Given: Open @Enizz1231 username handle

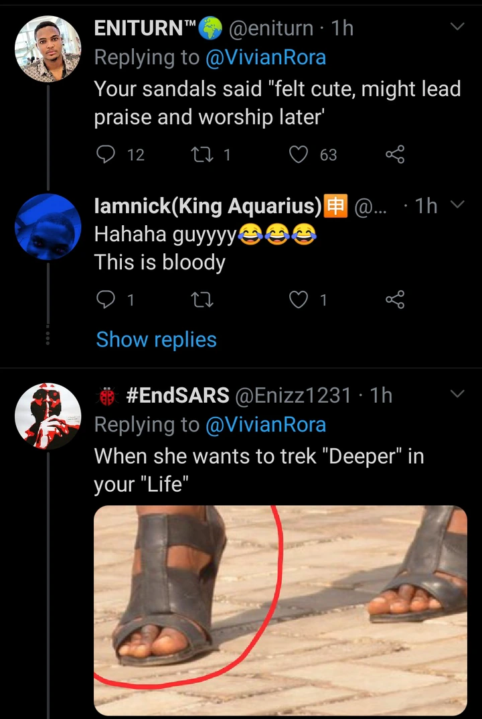Looking at the screenshot, I should pyautogui.click(x=292, y=395).
